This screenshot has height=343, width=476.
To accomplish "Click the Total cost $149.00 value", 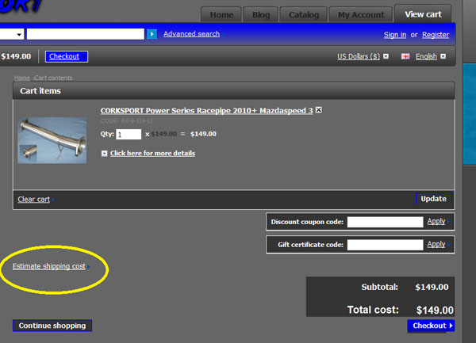I will point(435,310).
